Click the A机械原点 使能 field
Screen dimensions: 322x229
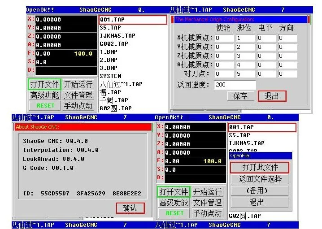[224, 65]
